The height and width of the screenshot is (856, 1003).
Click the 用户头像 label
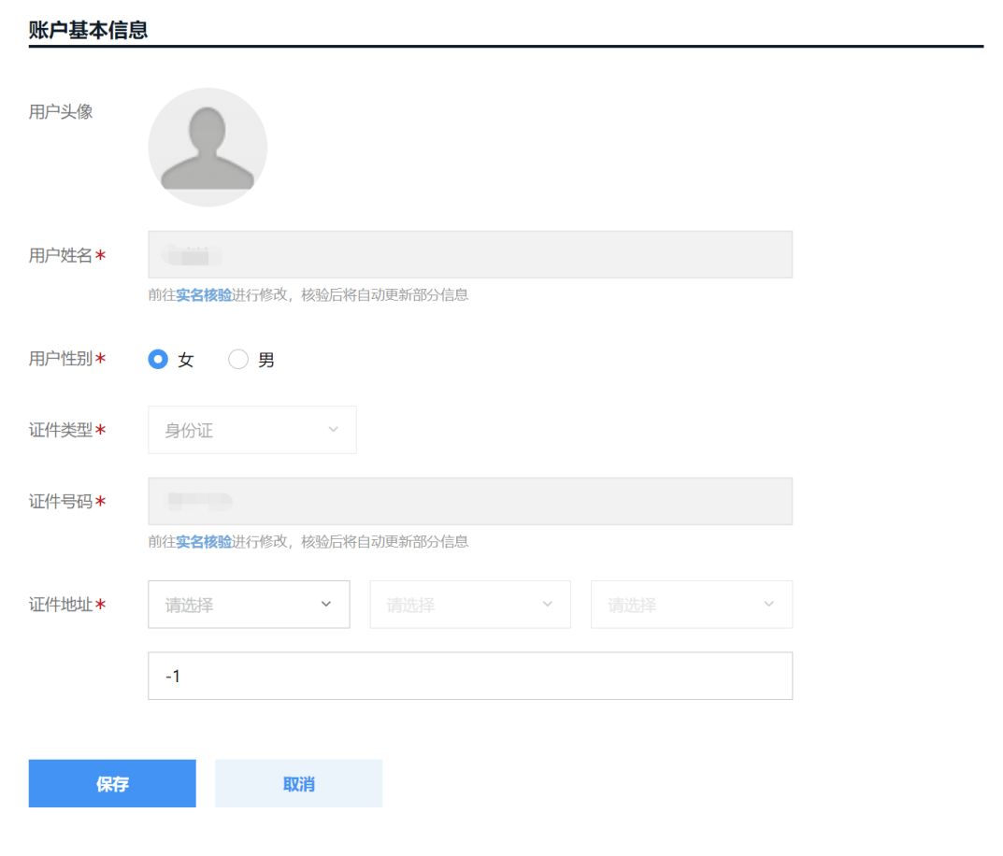click(61, 112)
